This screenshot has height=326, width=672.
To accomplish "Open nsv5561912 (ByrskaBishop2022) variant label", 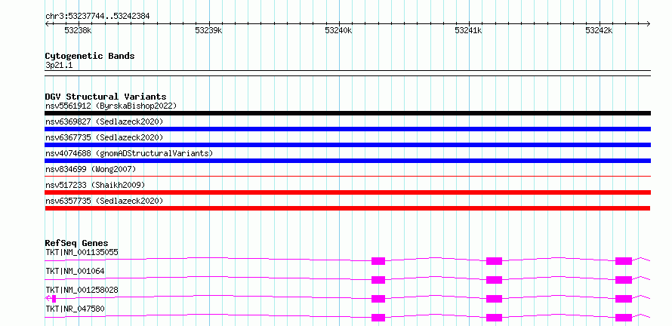I will [x=111, y=106].
